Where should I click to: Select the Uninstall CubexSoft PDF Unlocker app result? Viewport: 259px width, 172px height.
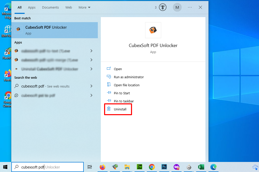(x=50, y=69)
